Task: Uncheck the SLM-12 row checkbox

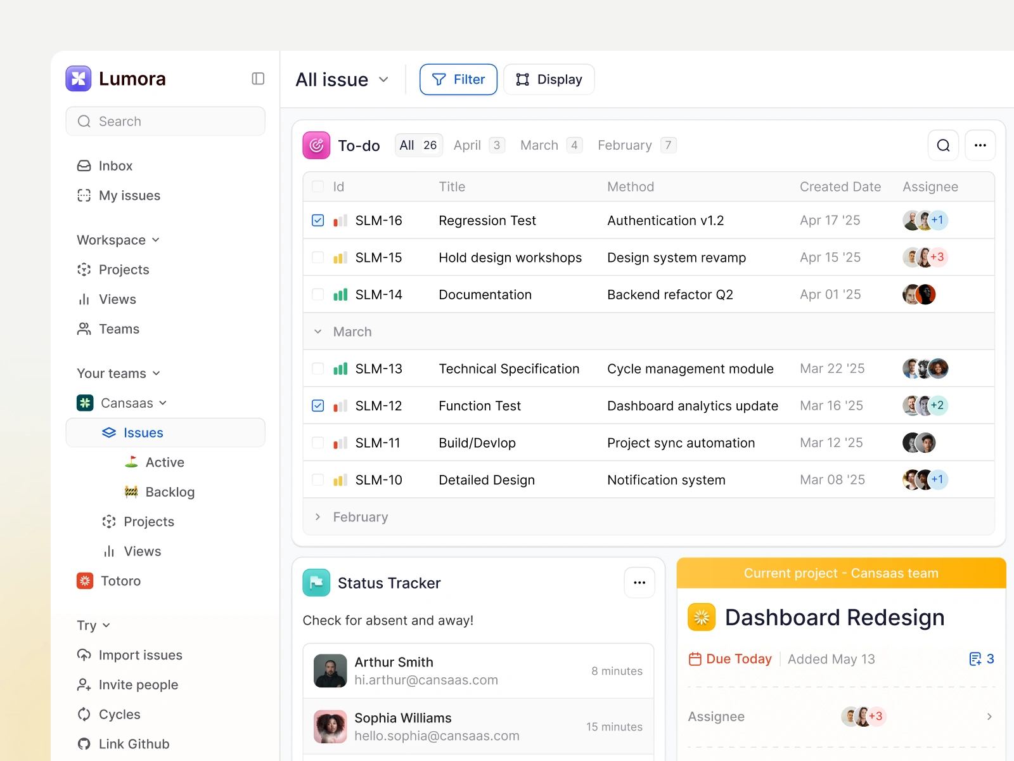Action: coord(318,406)
